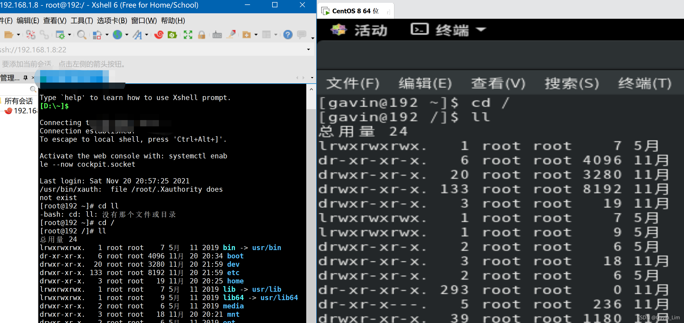Open the session folder icon in Xshell toolbar
Image resolution: width=684 pixels, height=323 pixels.
tap(9, 35)
